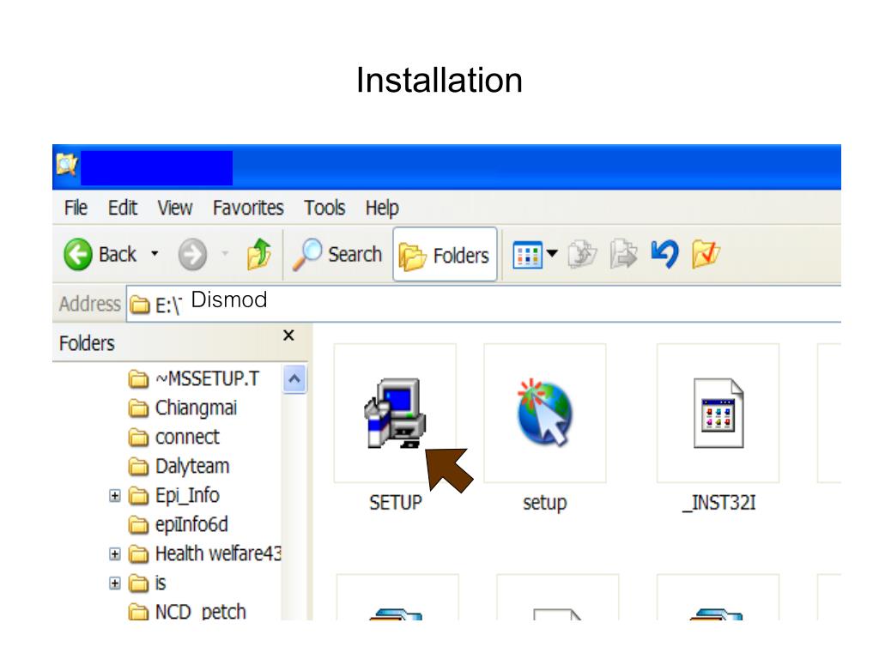This screenshot has width=879, height=659.
Task: Open the View menu
Action: click(175, 208)
